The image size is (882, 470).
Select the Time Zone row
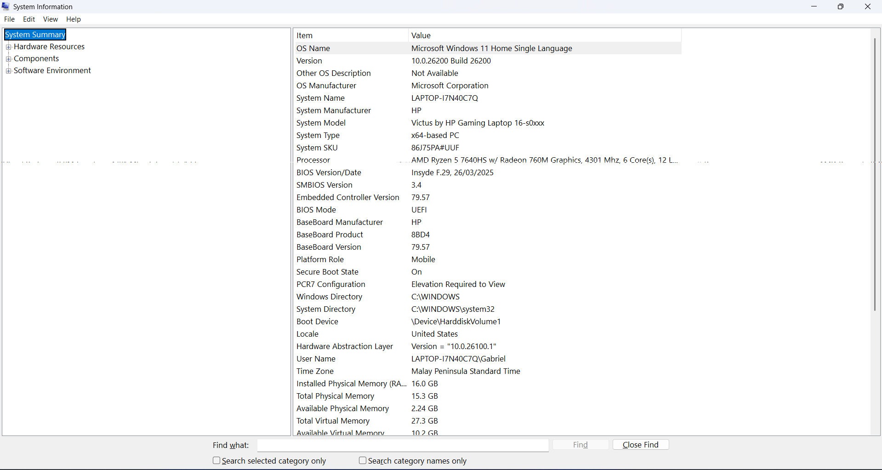(x=487, y=371)
